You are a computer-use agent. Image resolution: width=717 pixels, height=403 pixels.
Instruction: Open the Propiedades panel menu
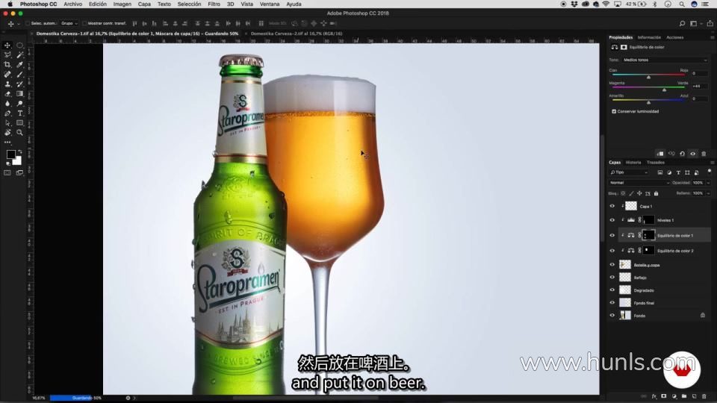pos(712,37)
